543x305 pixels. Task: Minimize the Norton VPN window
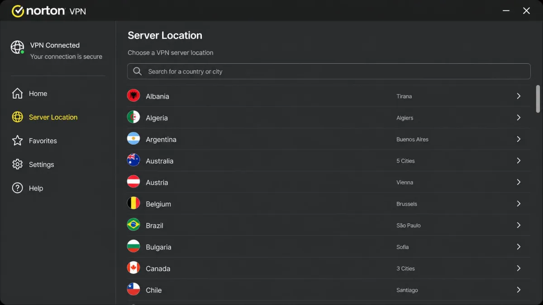[x=505, y=11]
